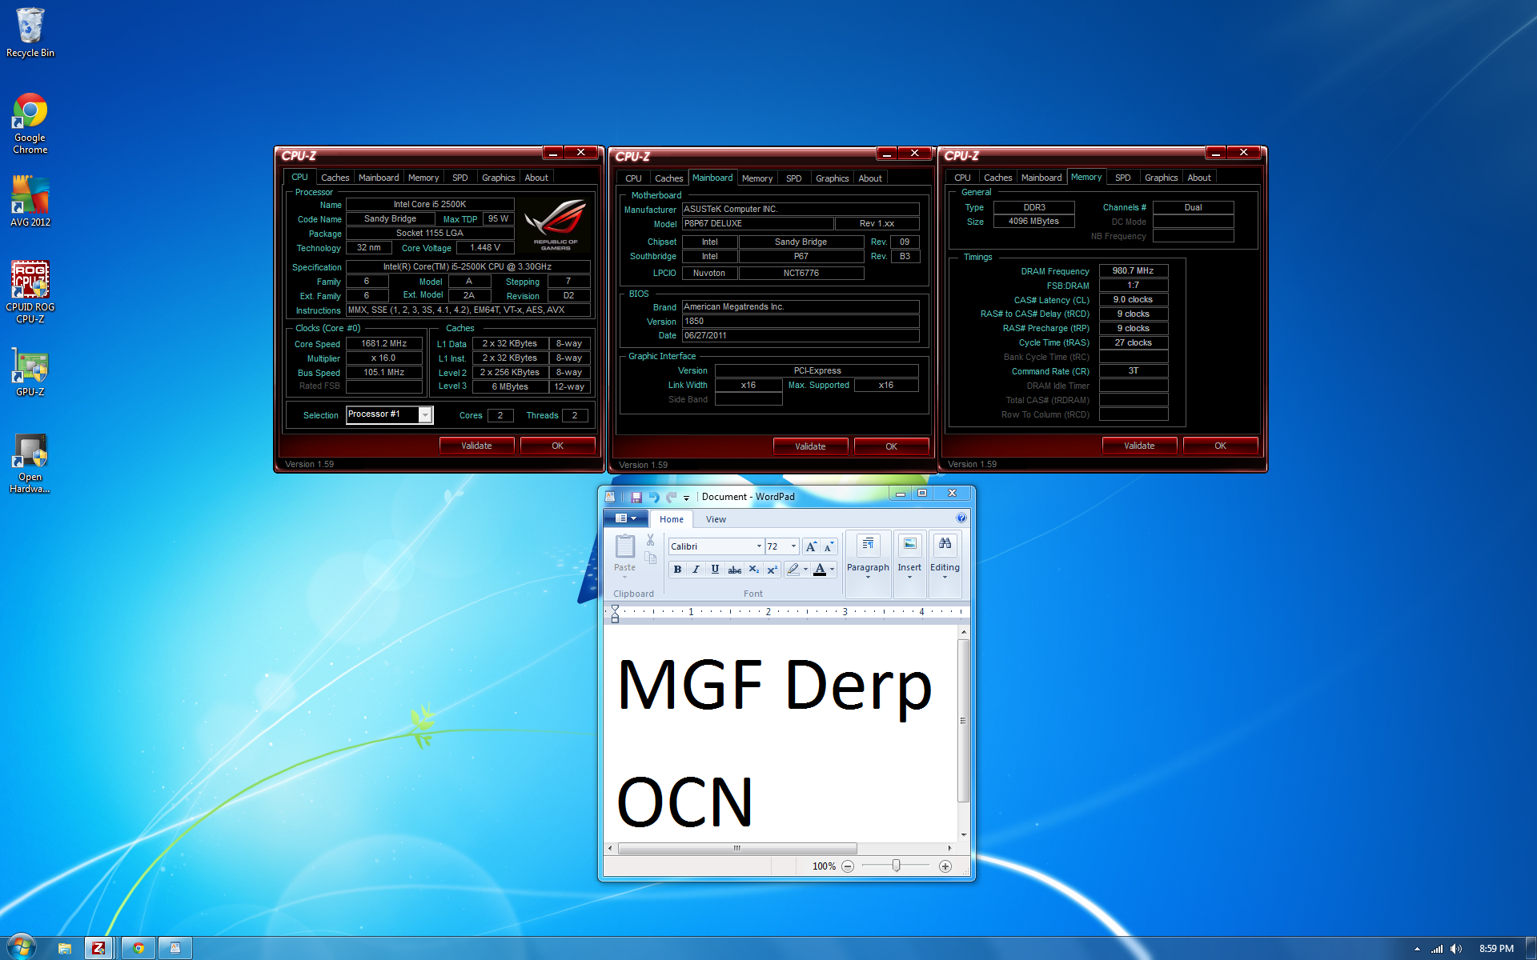Open WordPad Help button
This screenshot has width=1537, height=960.
961,518
